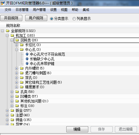Expand the 孔类 node
The image size is (139, 135).
click(x=12, y=92)
